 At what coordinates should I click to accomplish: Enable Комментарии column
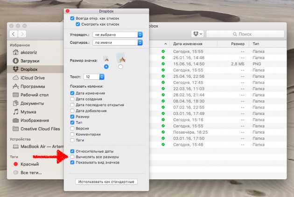coord(72,134)
